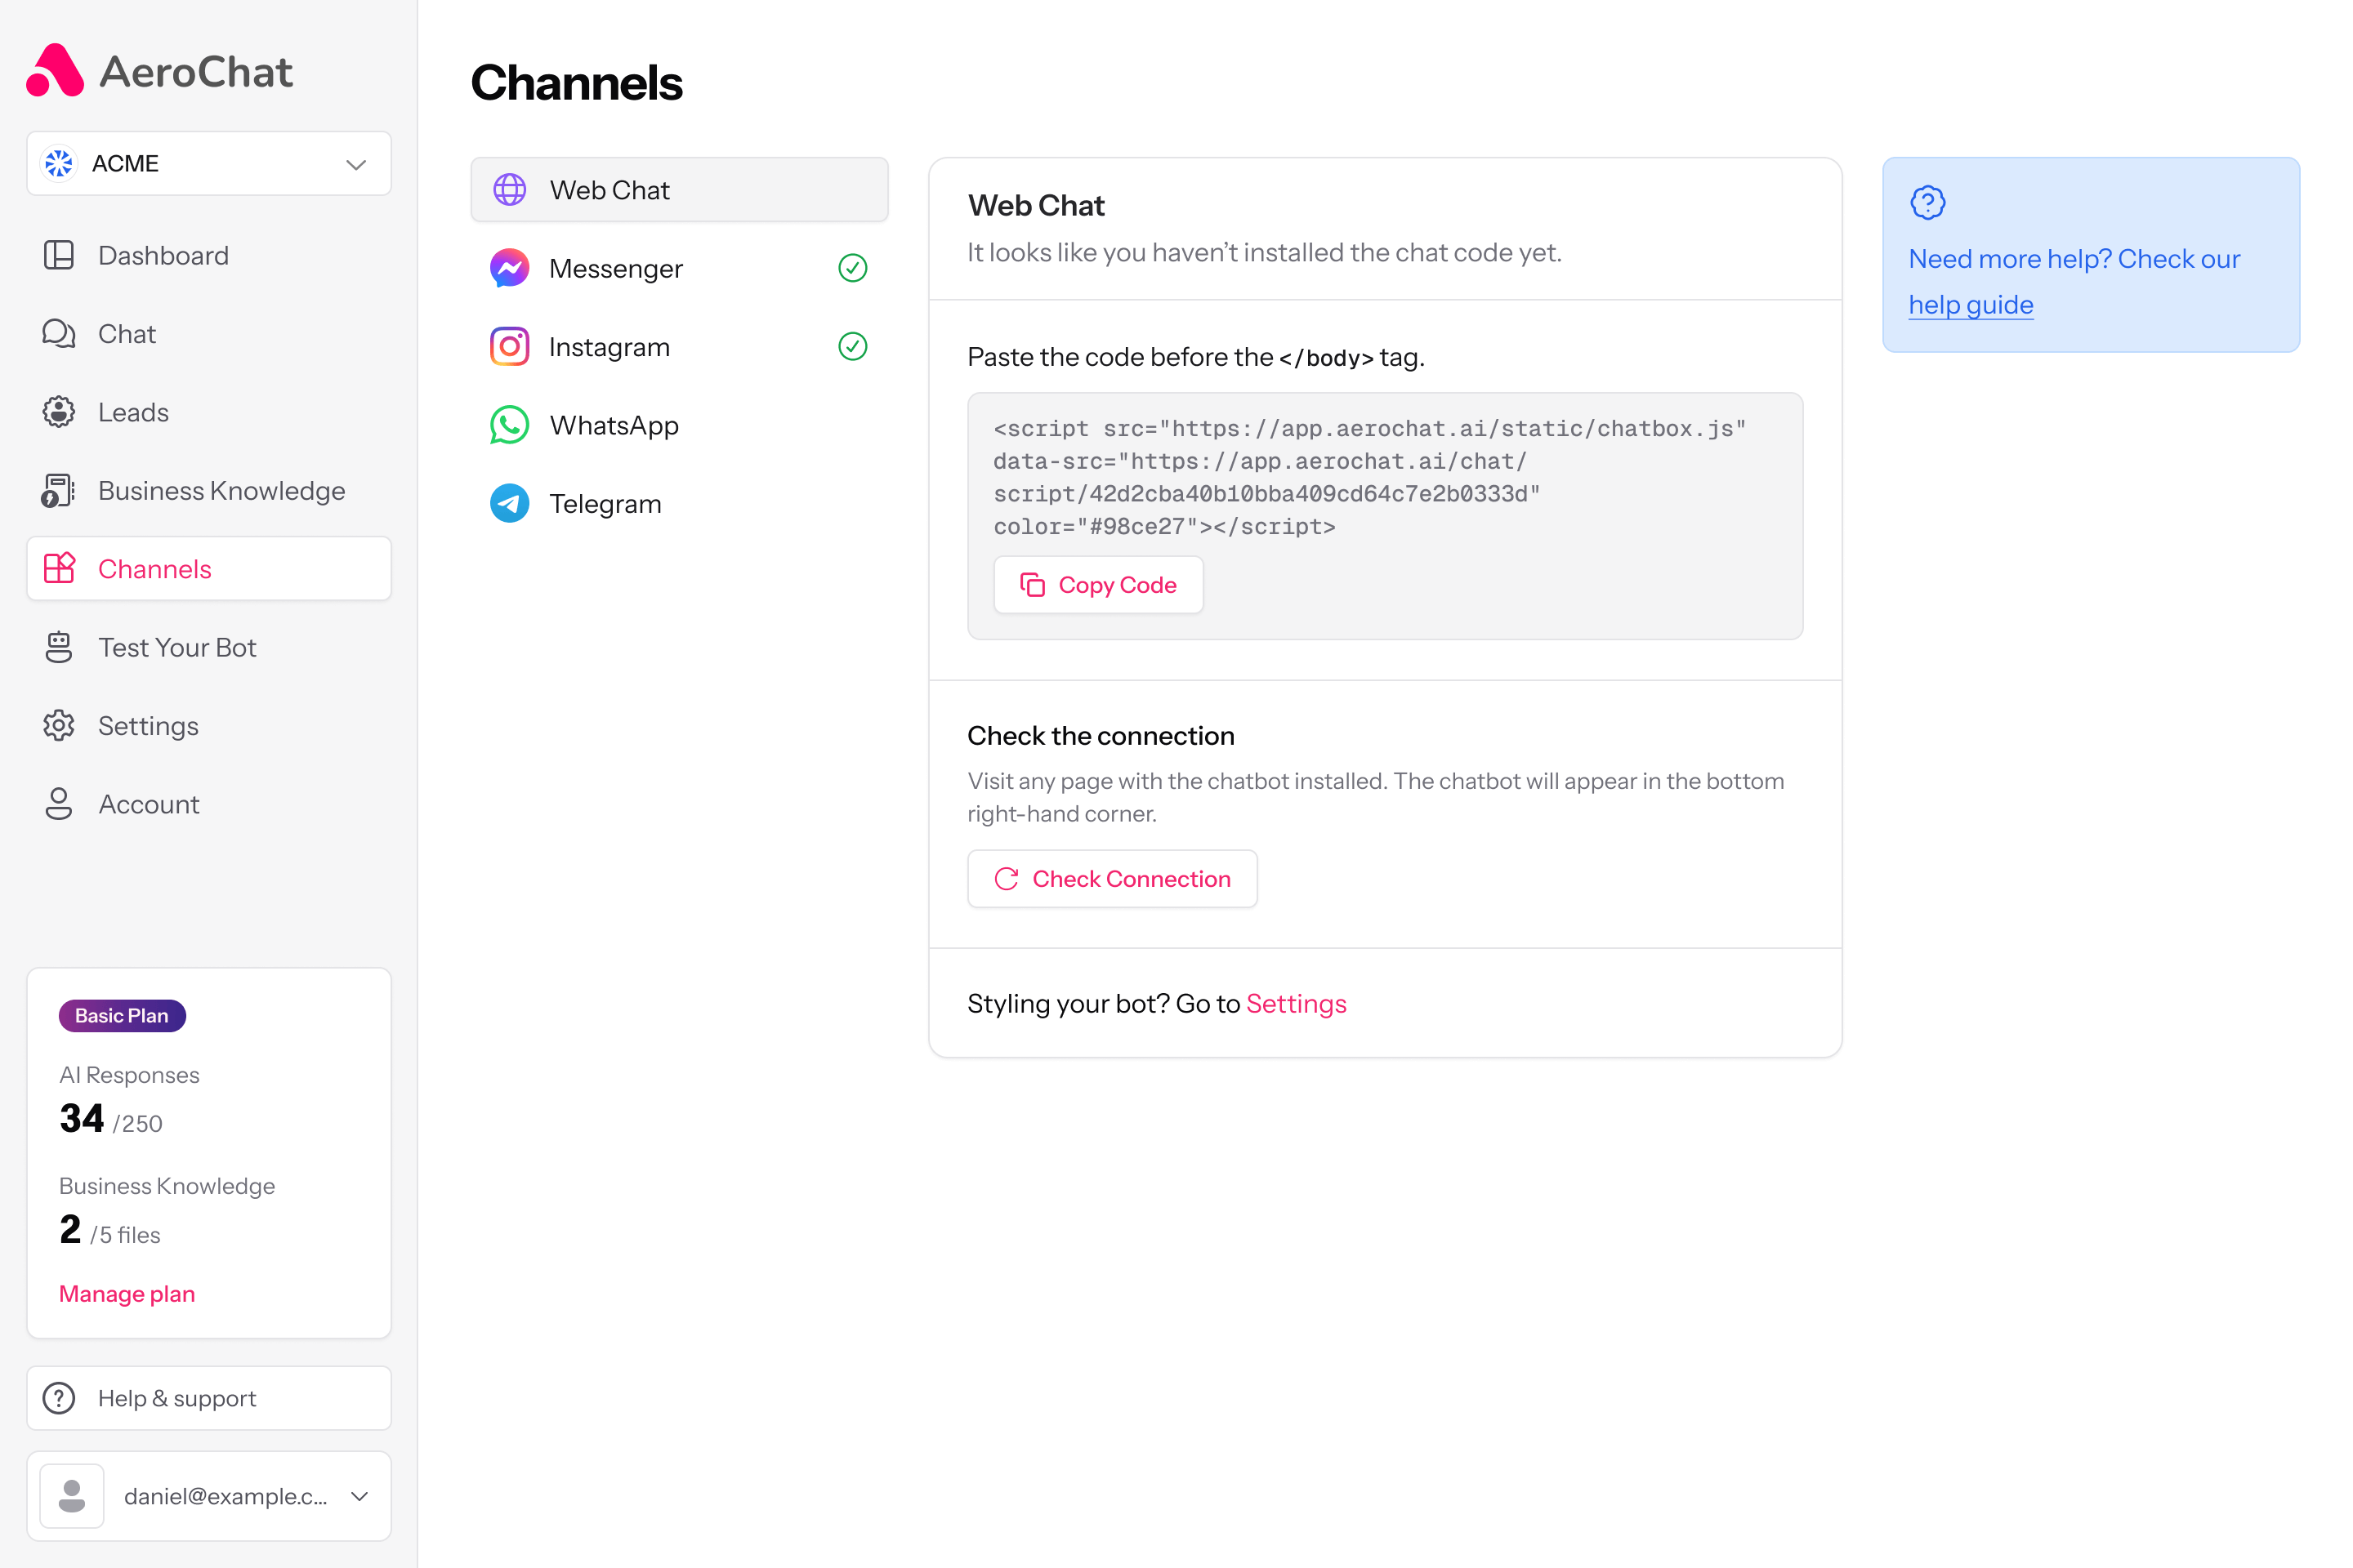Open the Dashboard section

(x=163, y=255)
